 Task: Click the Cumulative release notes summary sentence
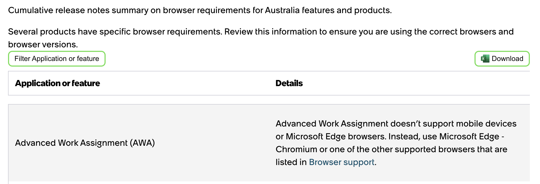pos(200,10)
